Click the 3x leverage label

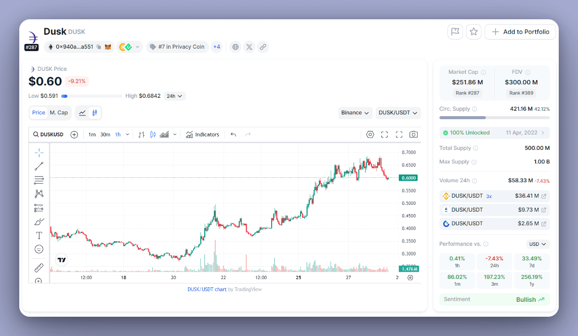coord(489,196)
